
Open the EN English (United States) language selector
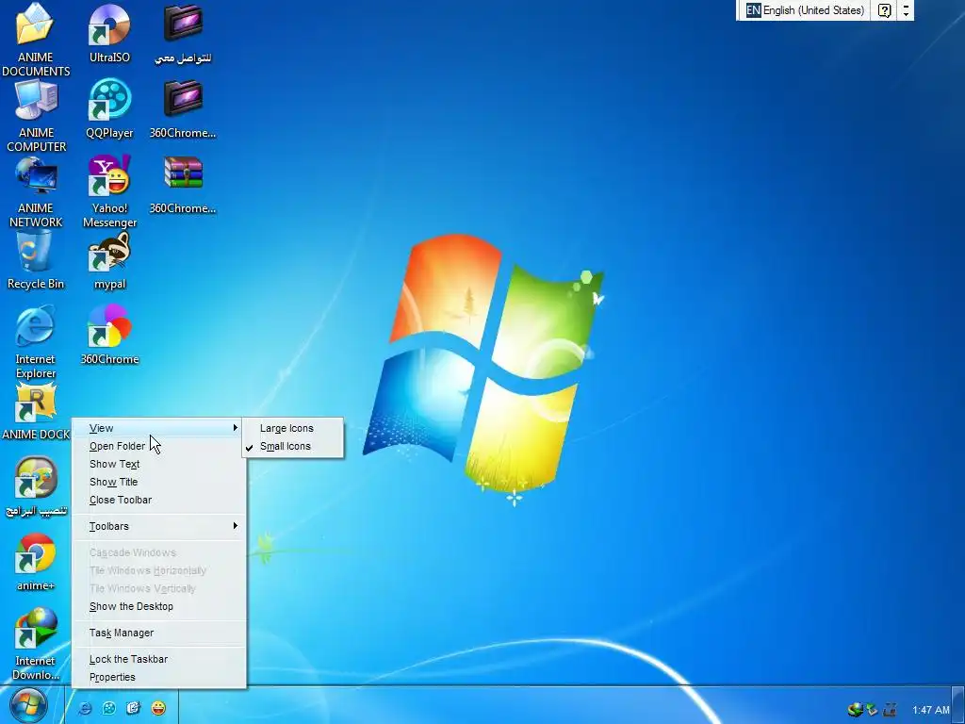coord(805,10)
